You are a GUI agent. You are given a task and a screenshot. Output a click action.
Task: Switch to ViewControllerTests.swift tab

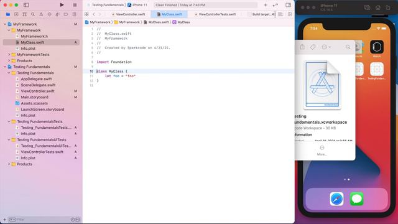click(215, 14)
